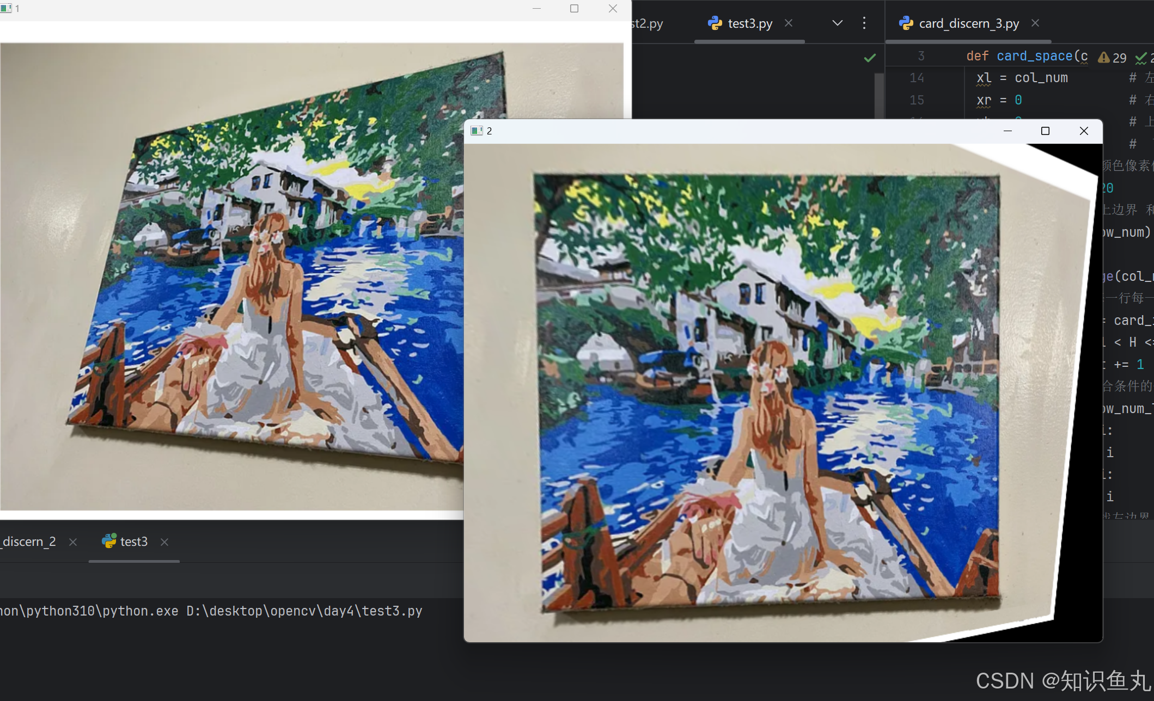Click the Python icon on test3 run tab
The image size is (1154, 701).
point(109,540)
